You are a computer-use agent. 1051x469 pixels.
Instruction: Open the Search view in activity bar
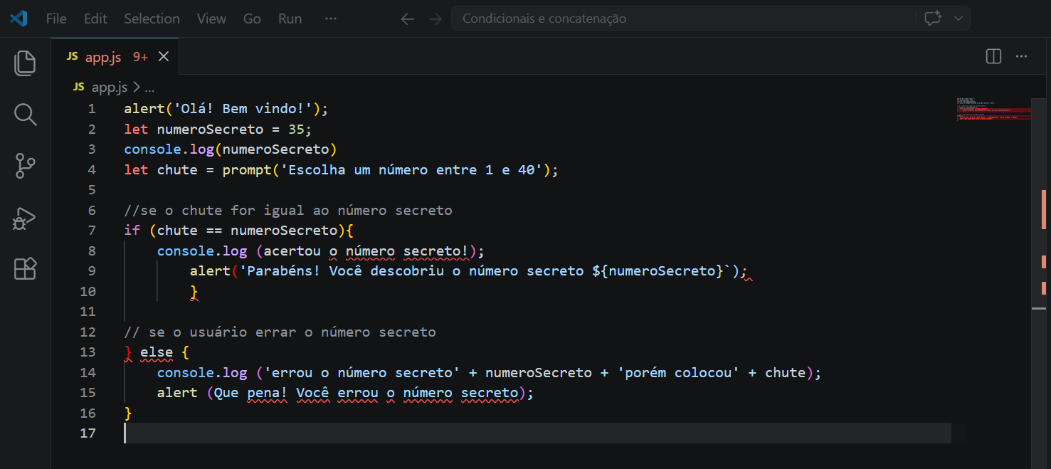[25, 115]
